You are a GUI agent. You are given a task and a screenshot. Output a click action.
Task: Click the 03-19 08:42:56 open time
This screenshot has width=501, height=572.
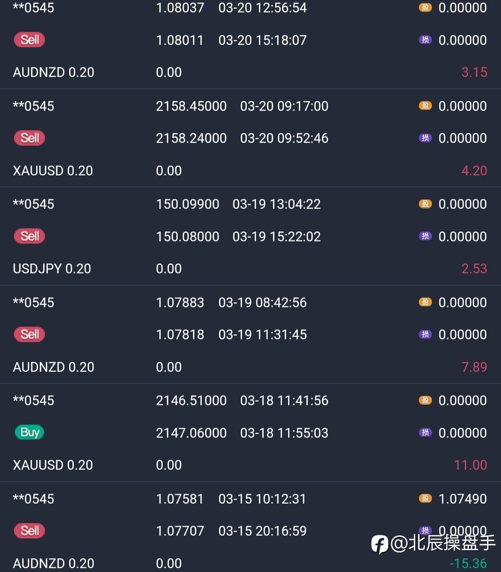coord(263,302)
